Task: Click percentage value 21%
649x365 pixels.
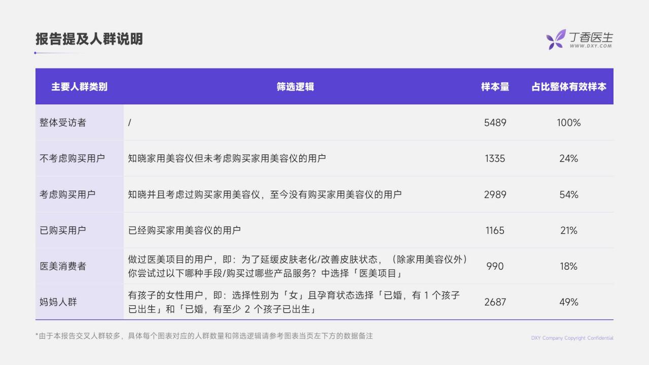Action: [569, 230]
